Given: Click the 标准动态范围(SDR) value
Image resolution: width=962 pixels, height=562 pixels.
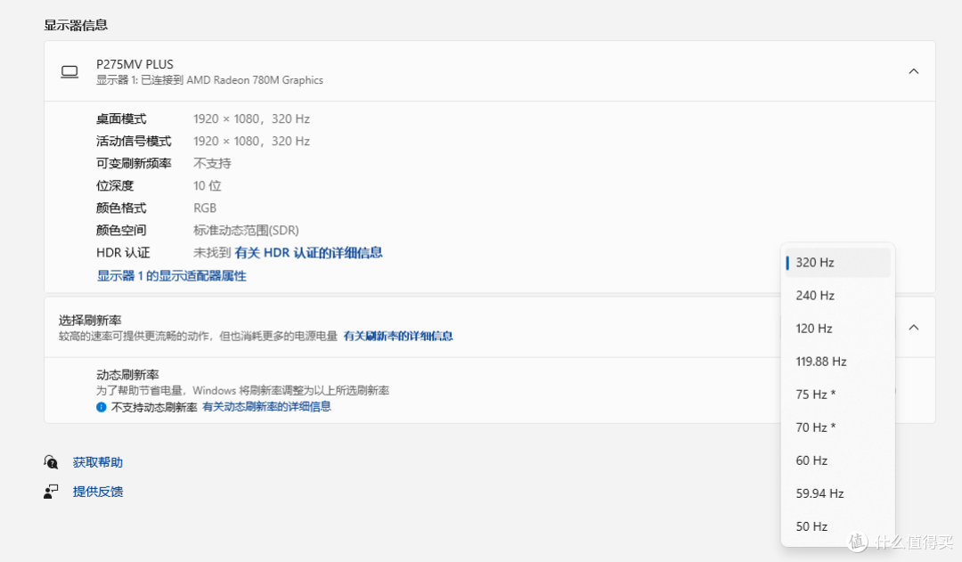Looking at the screenshot, I should point(246,230).
